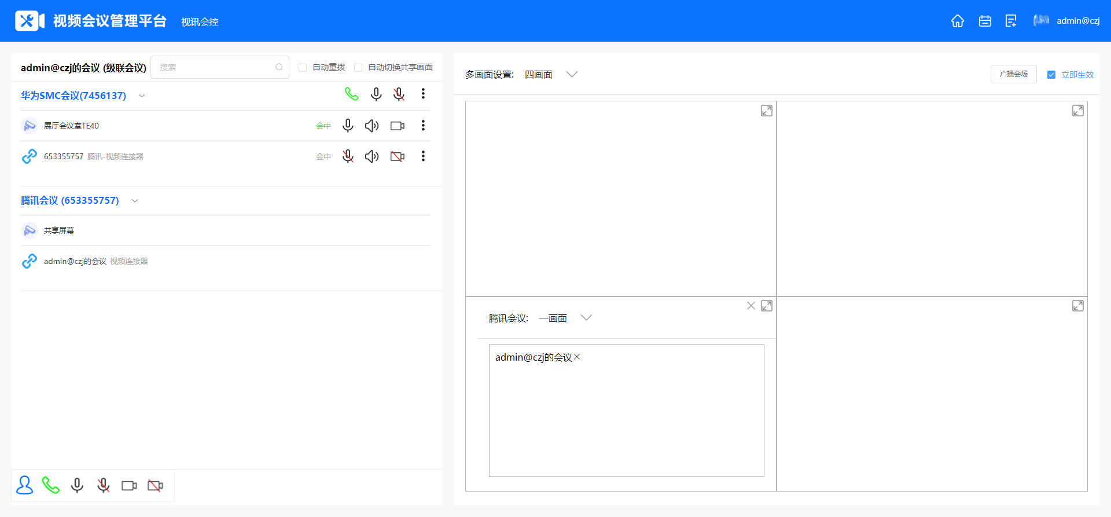This screenshot has width=1111, height=517.
Task: Open the add-list icon in header
Action: (1011, 21)
